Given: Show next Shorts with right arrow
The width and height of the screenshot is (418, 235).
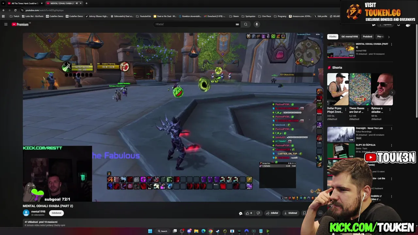Looking at the screenshot, I should [392, 93].
